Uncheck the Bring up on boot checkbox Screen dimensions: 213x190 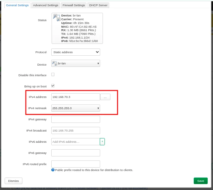click(x=53, y=86)
